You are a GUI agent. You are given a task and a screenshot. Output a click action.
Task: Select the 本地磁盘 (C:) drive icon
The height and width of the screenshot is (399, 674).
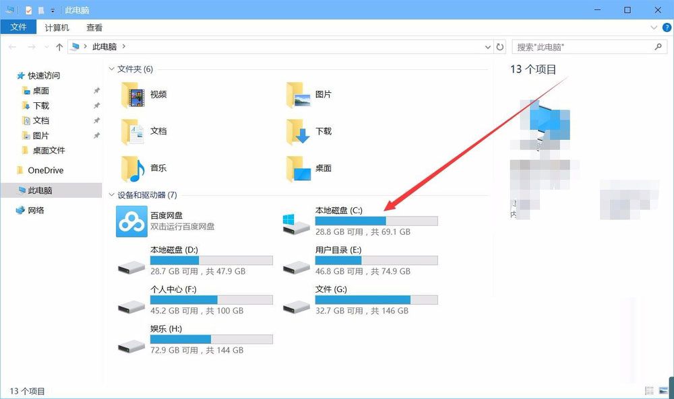[x=296, y=223]
